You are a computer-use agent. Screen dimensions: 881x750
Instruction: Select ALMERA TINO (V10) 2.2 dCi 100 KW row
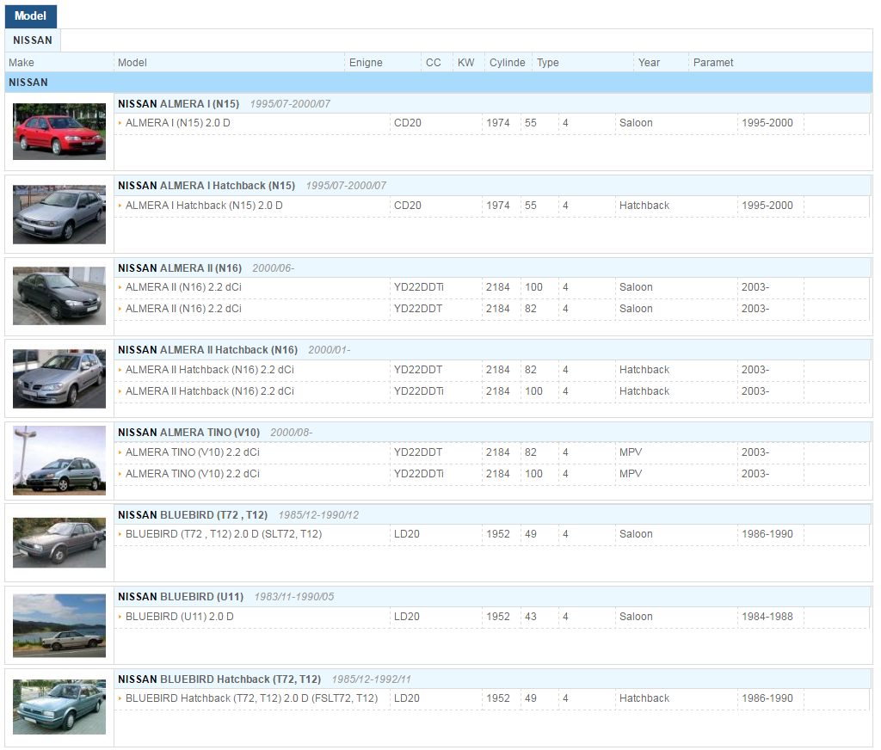[x=493, y=474]
